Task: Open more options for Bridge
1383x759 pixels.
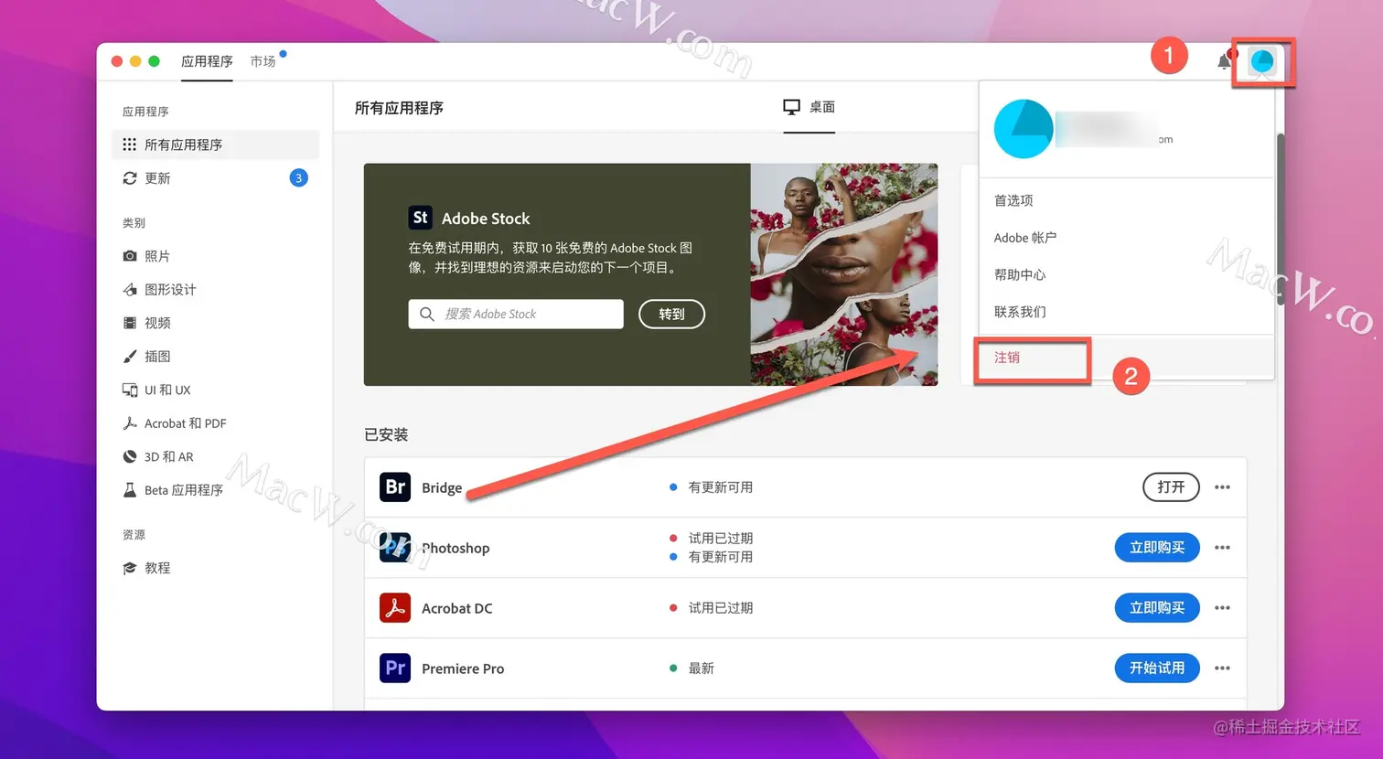Action: pyautogui.click(x=1222, y=487)
